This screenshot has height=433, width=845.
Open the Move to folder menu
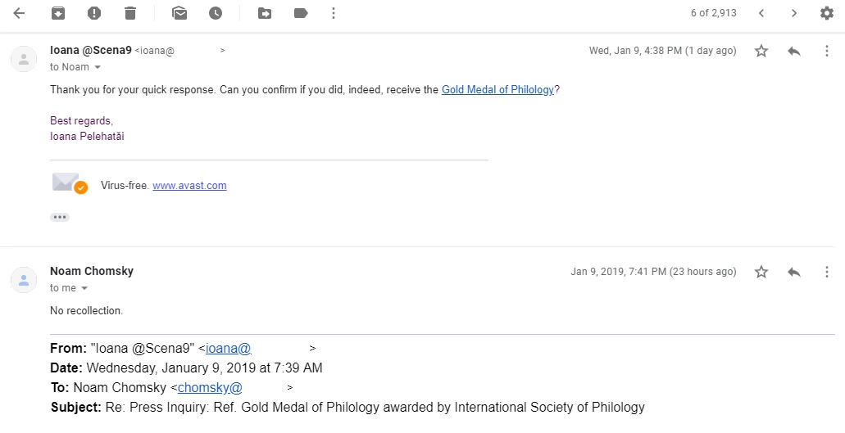click(265, 13)
